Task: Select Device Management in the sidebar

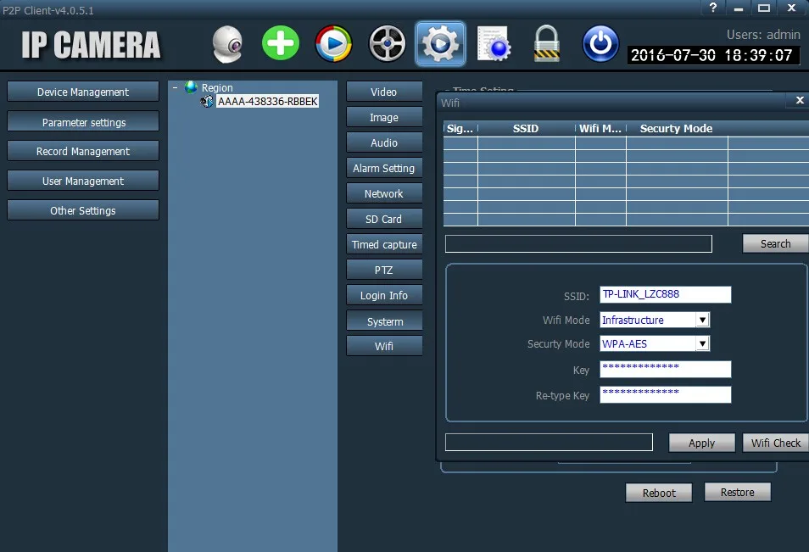Action: point(82,91)
